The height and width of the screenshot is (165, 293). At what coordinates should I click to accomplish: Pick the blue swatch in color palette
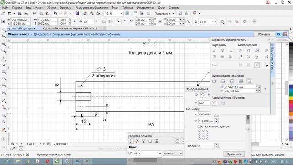tap(291, 87)
